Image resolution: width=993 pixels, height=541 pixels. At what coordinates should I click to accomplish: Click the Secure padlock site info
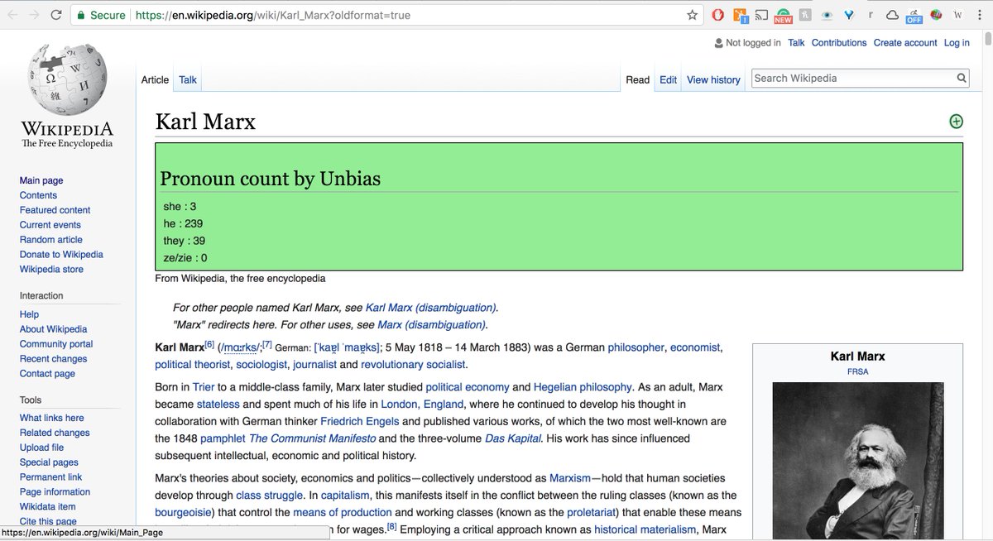click(101, 15)
